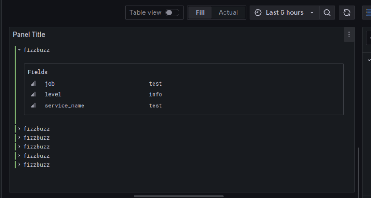The height and width of the screenshot is (198, 371).
Task: Click the Panel Title header
Action: click(29, 35)
